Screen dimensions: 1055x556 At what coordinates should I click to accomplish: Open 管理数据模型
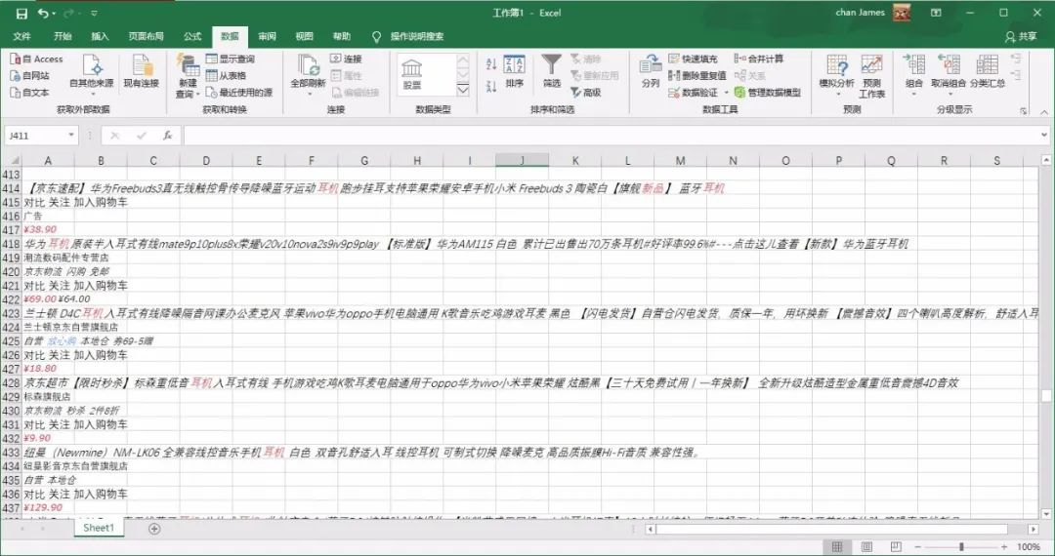point(768,93)
